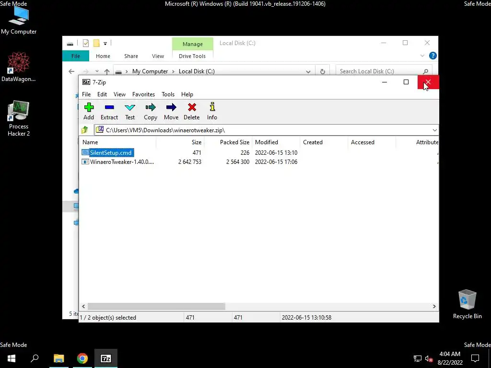Open the Action Center notifications icon
This screenshot has width=491, height=368.
point(475,358)
